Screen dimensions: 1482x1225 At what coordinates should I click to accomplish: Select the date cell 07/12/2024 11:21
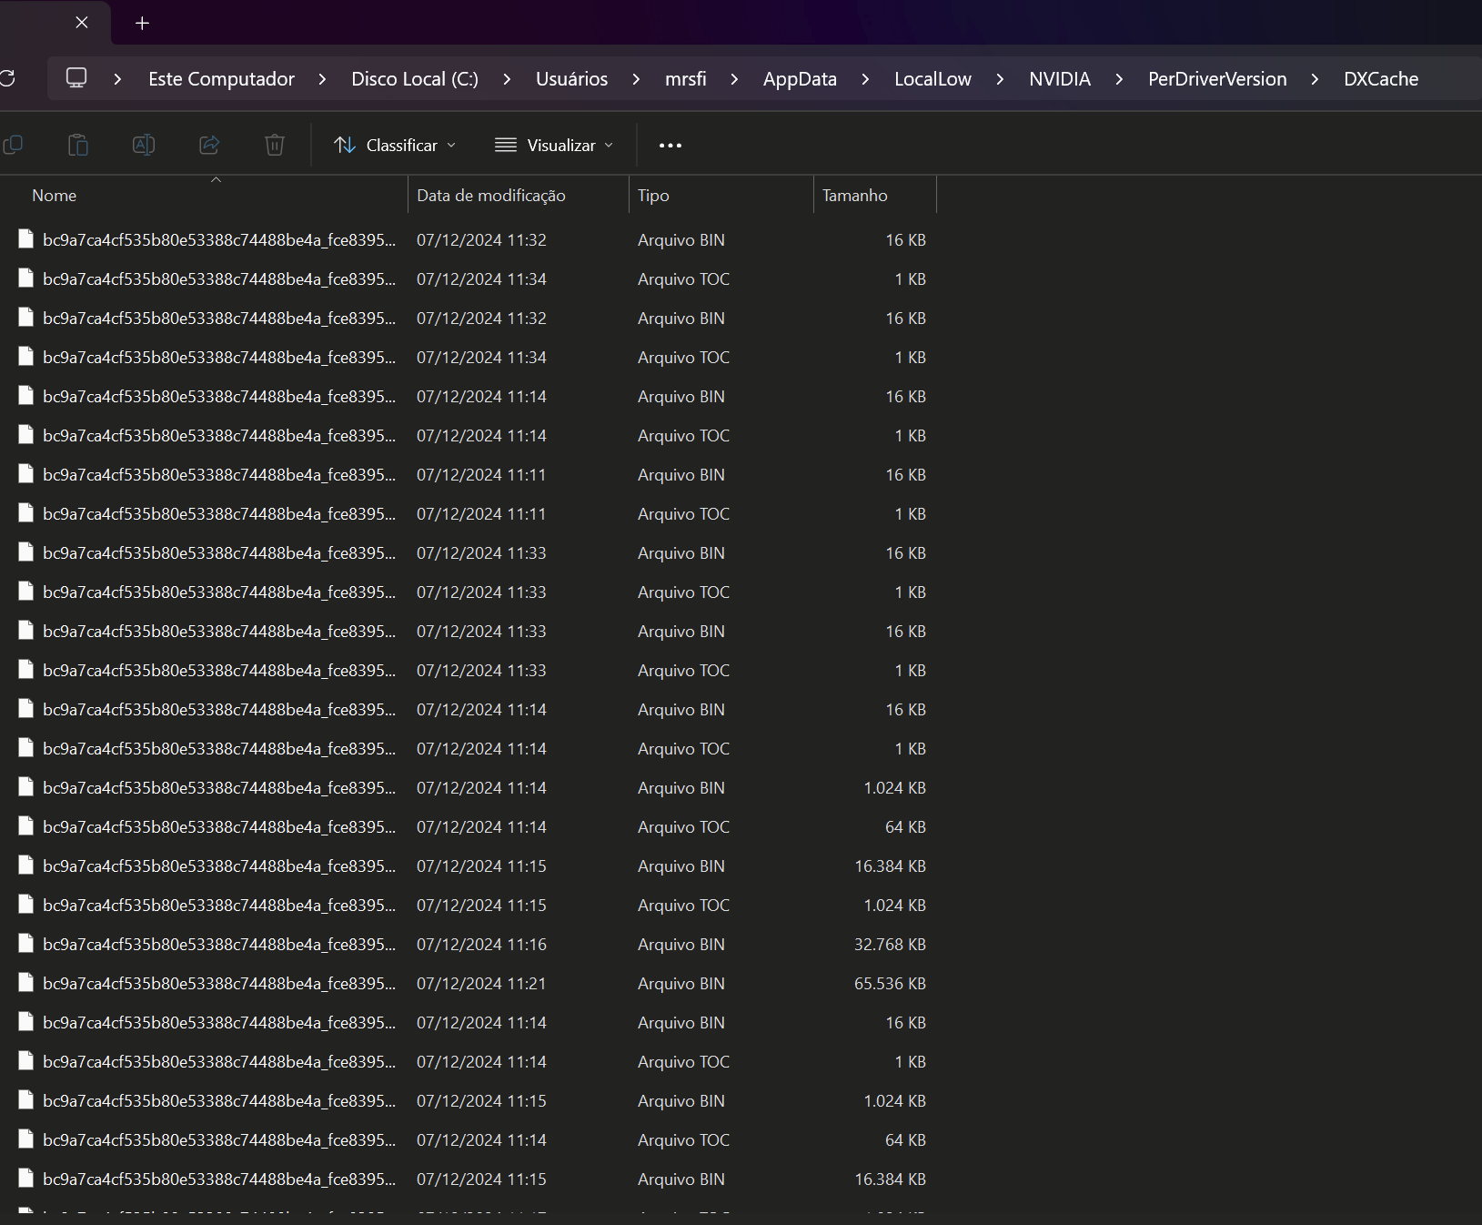pos(481,983)
